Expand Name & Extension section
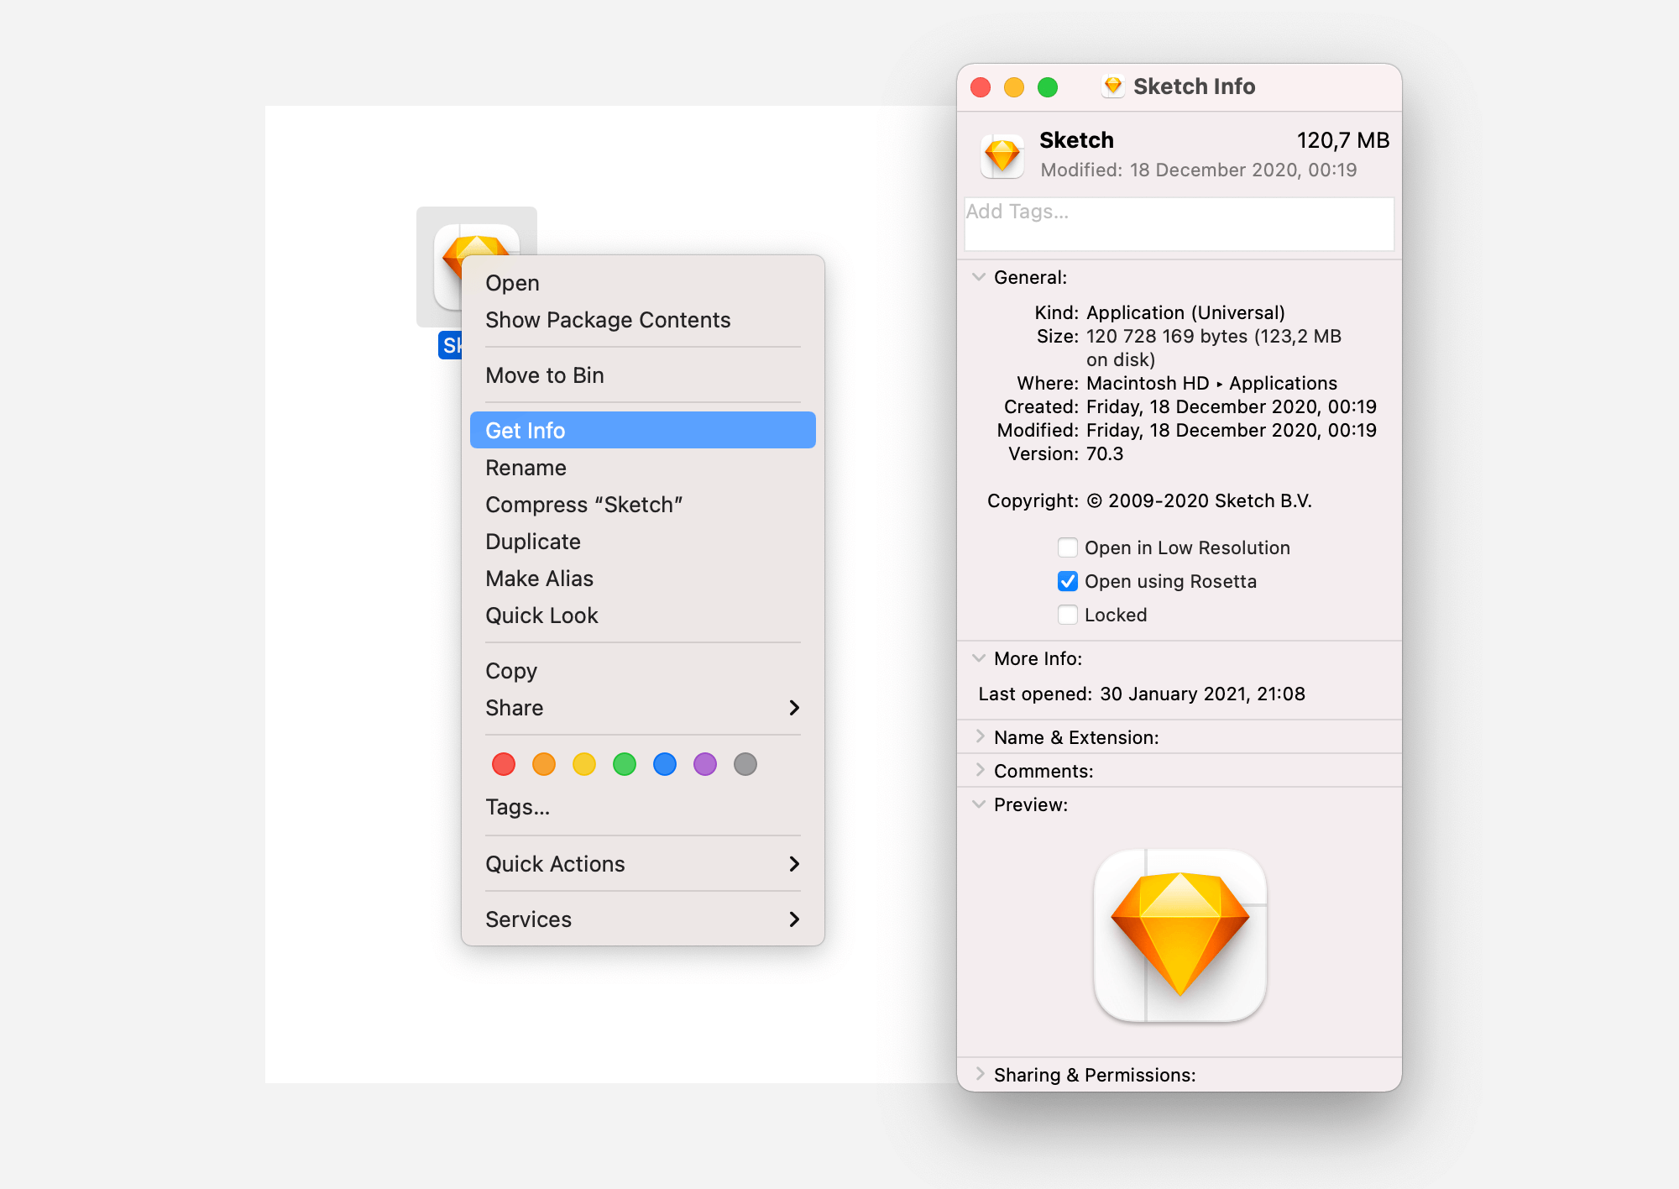The height and width of the screenshot is (1189, 1679). tap(980, 736)
